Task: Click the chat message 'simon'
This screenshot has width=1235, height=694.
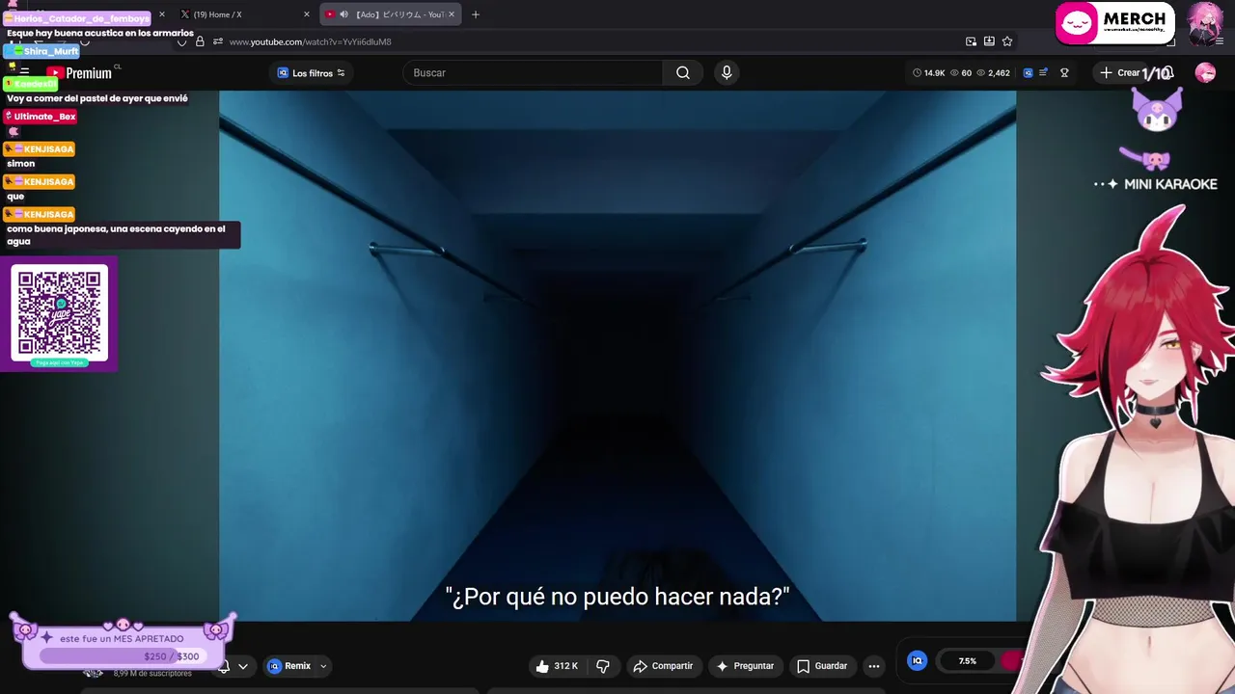Action: [x=20, y=164]
